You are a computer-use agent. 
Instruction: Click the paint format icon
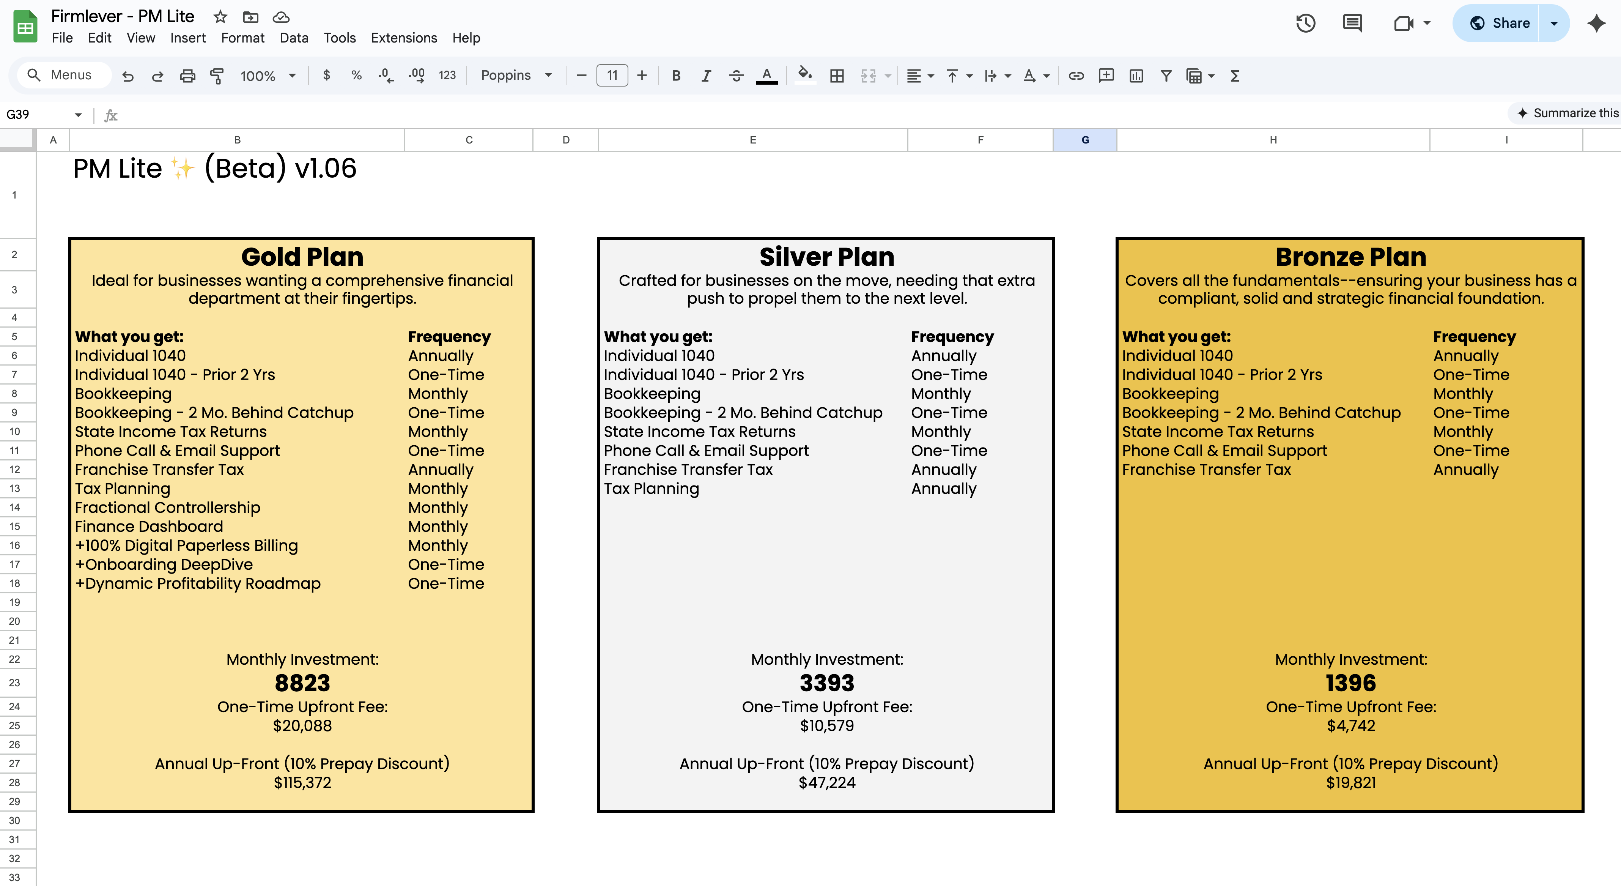(x=217, y=76)
